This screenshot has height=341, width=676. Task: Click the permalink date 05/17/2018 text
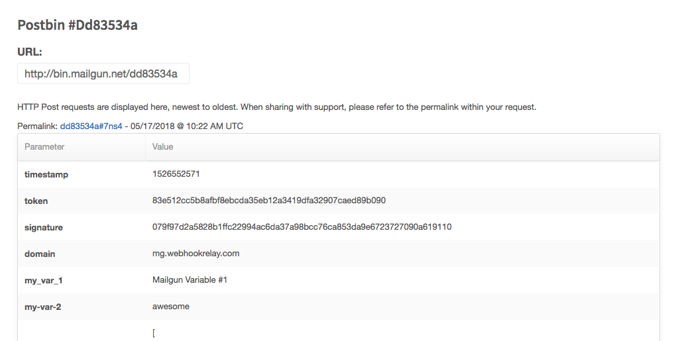tap(150, 126)
